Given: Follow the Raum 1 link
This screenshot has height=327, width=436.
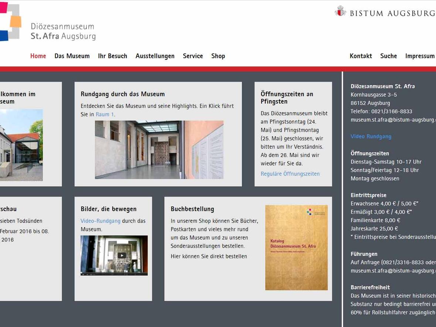Looking at the screenshot, I should [105, 114].
